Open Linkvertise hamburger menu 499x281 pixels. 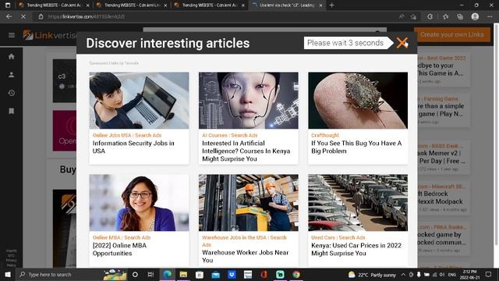(12, 35)
